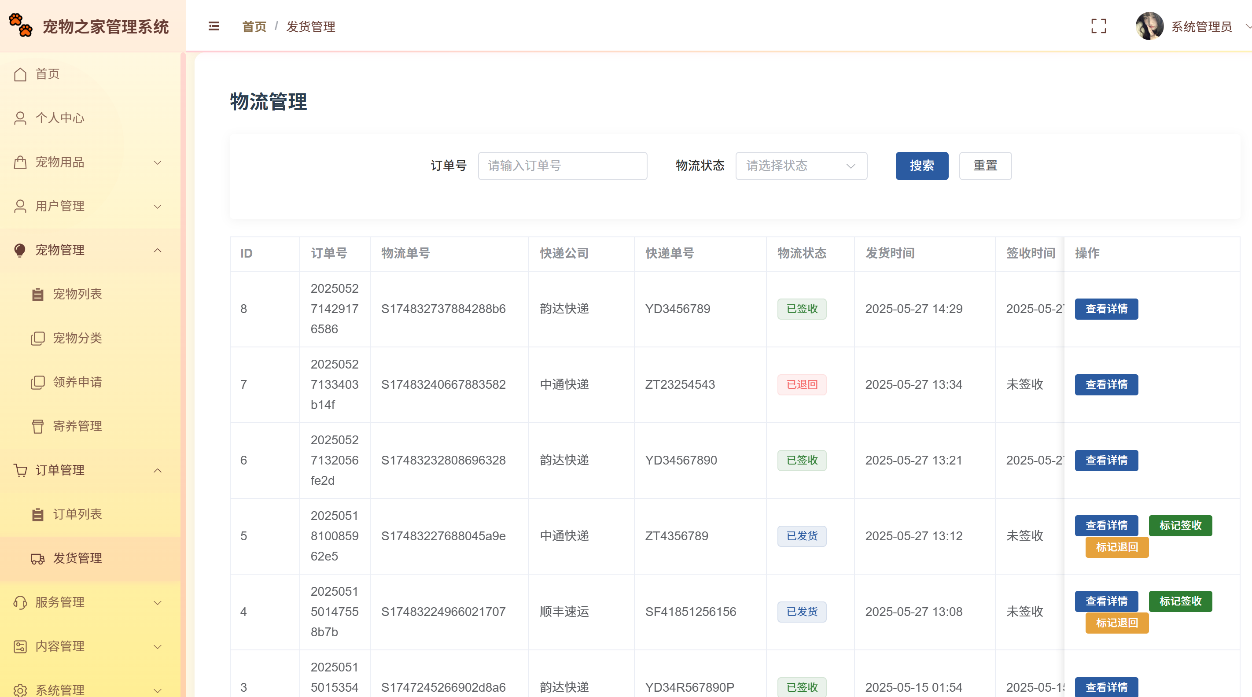Open 宠物列表 submenu item
This screenshot has width=1252, height=697.
point(77,294)
